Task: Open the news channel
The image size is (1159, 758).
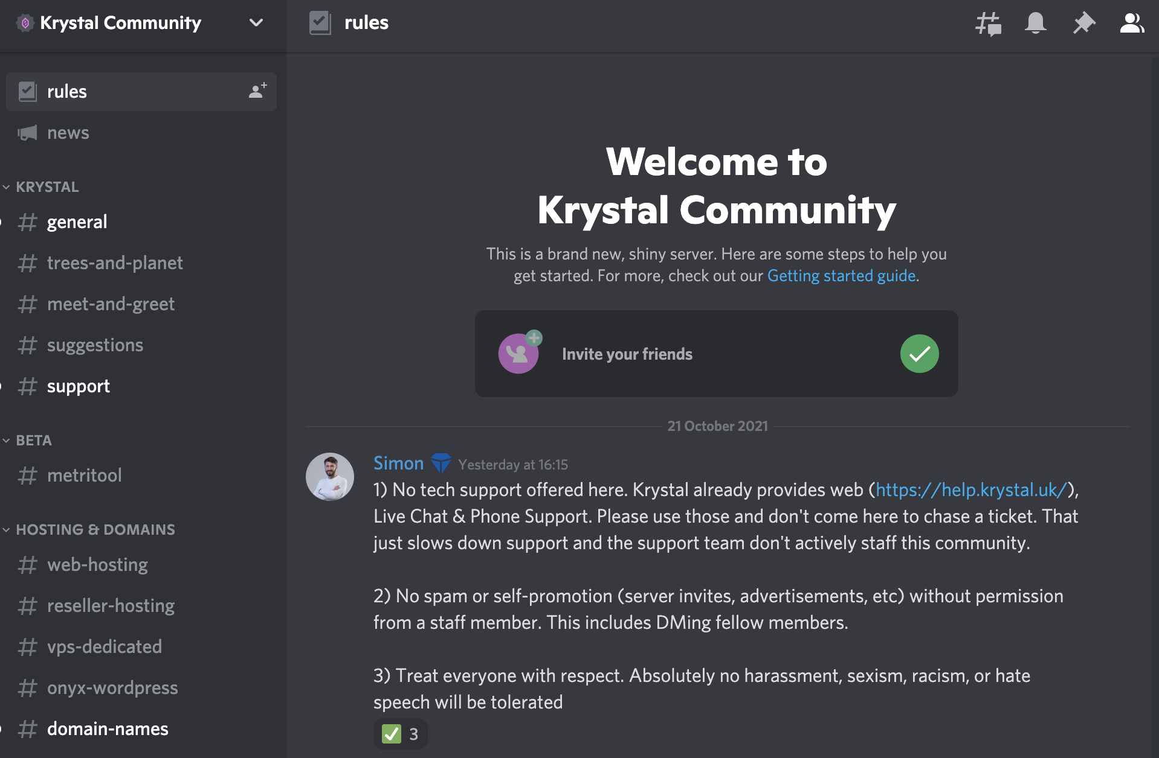Action: (141, 133)
